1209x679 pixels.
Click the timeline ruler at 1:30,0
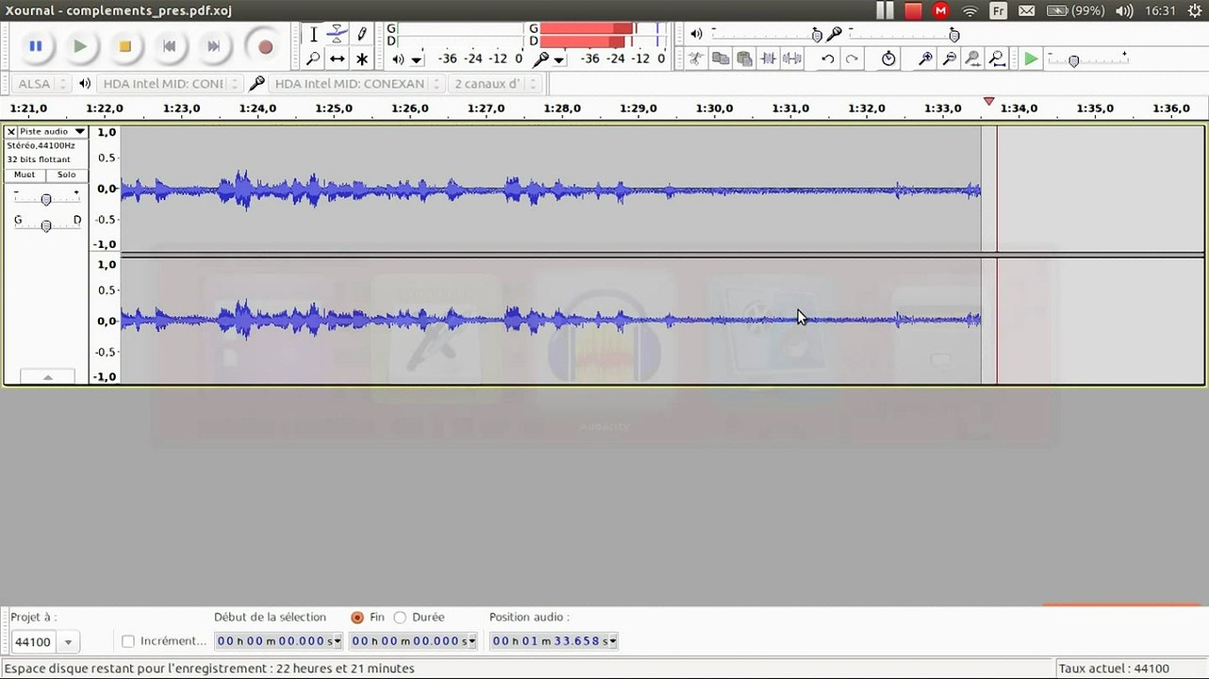(x=714, y=108)
